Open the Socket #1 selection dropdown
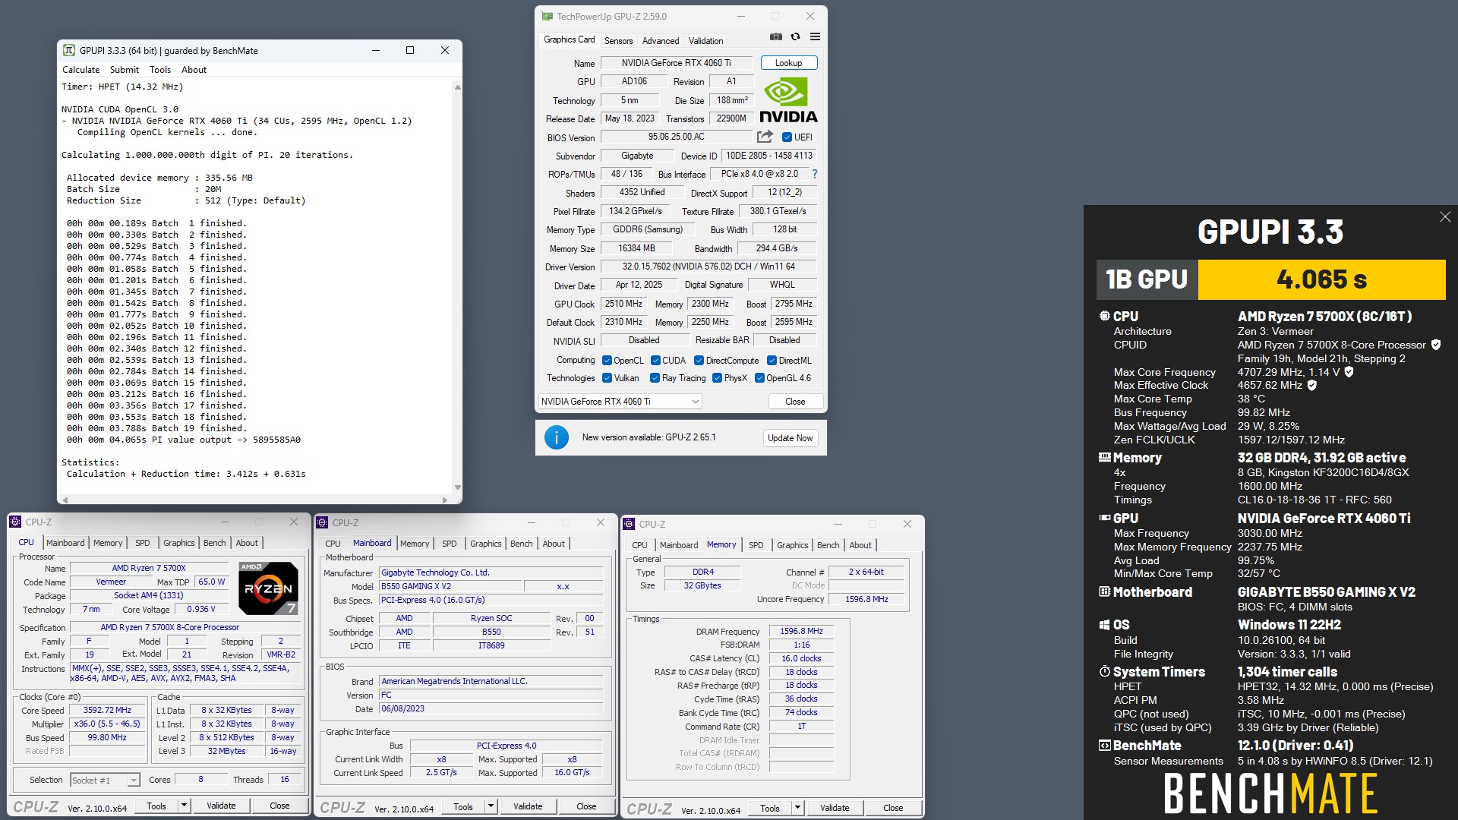The width and height of the screenshot is (1458, 820). pos(105,780)
